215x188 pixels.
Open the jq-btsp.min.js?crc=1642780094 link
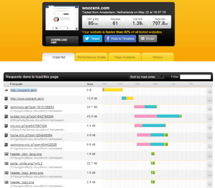pos(32,116)
